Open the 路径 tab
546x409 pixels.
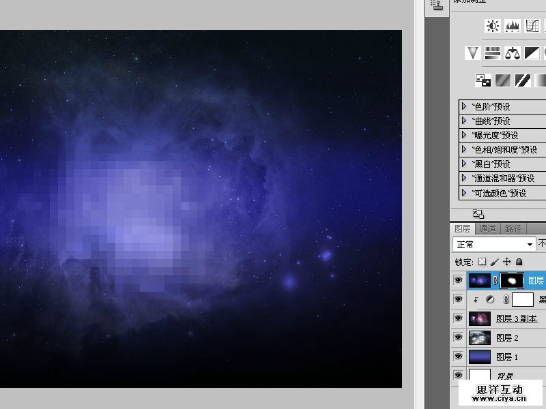pos(512,229)
